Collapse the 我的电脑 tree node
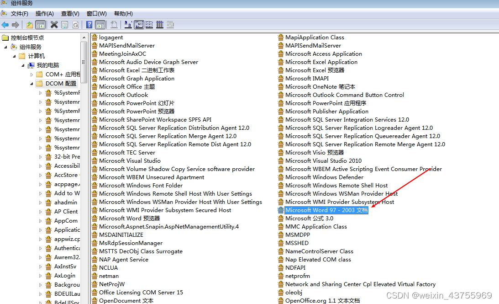This screenshot has height=304, width=499. [x=23, y=66]
